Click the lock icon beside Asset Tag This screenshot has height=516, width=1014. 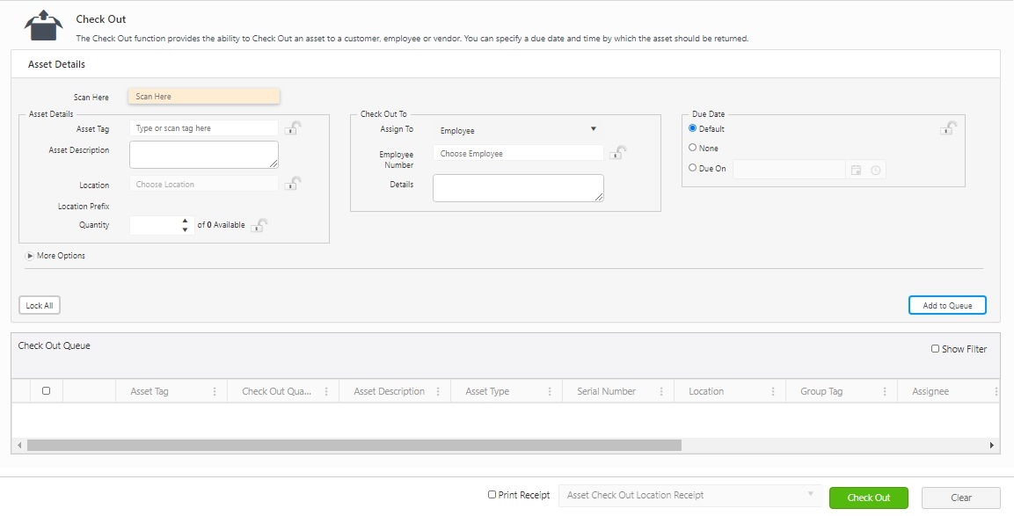[x=293, y=127]
